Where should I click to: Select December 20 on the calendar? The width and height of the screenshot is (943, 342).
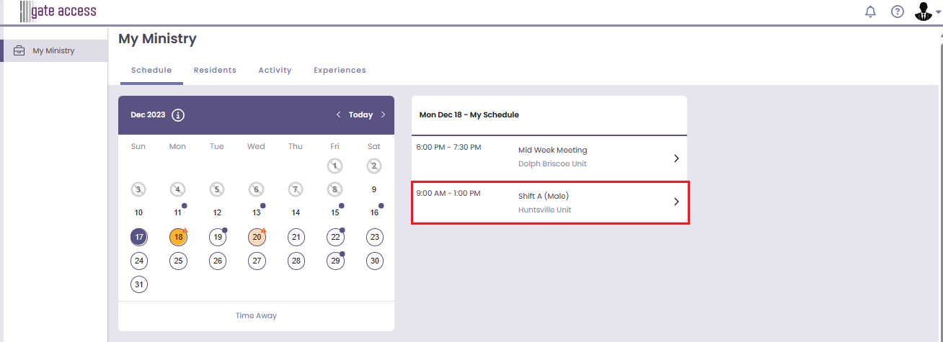257,237
